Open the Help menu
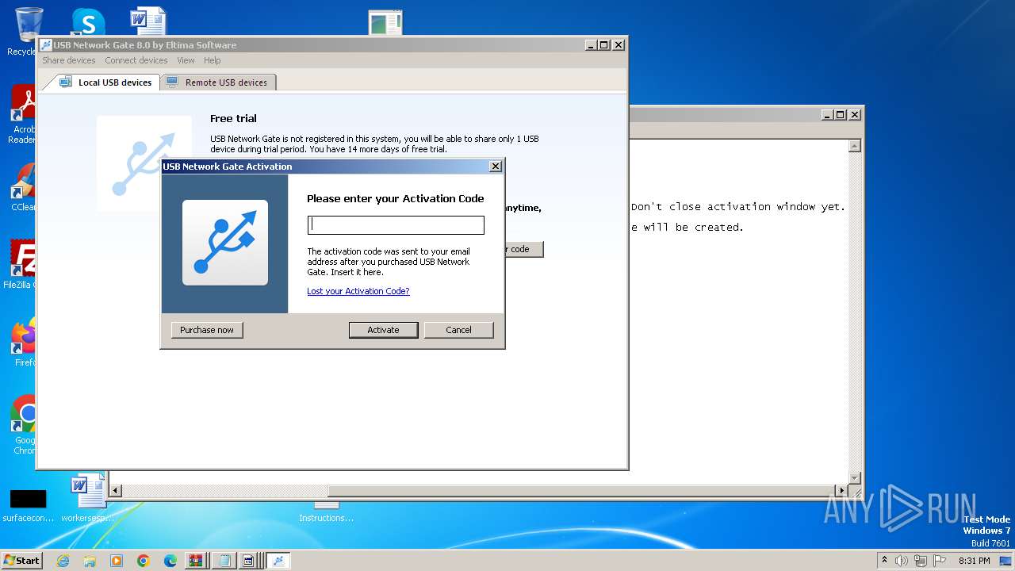This screenshot has height=571, width=1015. [x=212, y=60]
